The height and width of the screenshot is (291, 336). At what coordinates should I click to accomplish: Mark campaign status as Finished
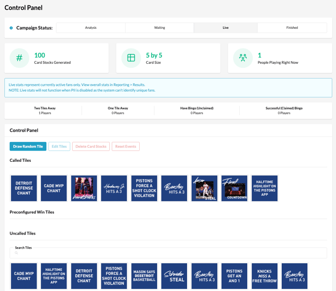[292, 28]
